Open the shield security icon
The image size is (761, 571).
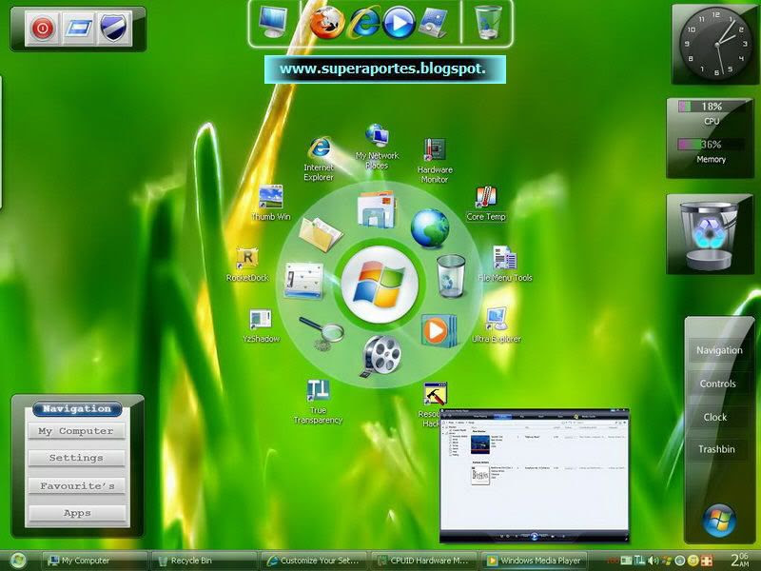pyautogui.click(x=113, y=29)
